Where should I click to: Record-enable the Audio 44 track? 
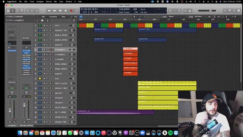(50, 45)
